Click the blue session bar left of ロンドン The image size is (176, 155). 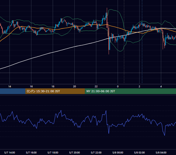click(x=13, y=91)
